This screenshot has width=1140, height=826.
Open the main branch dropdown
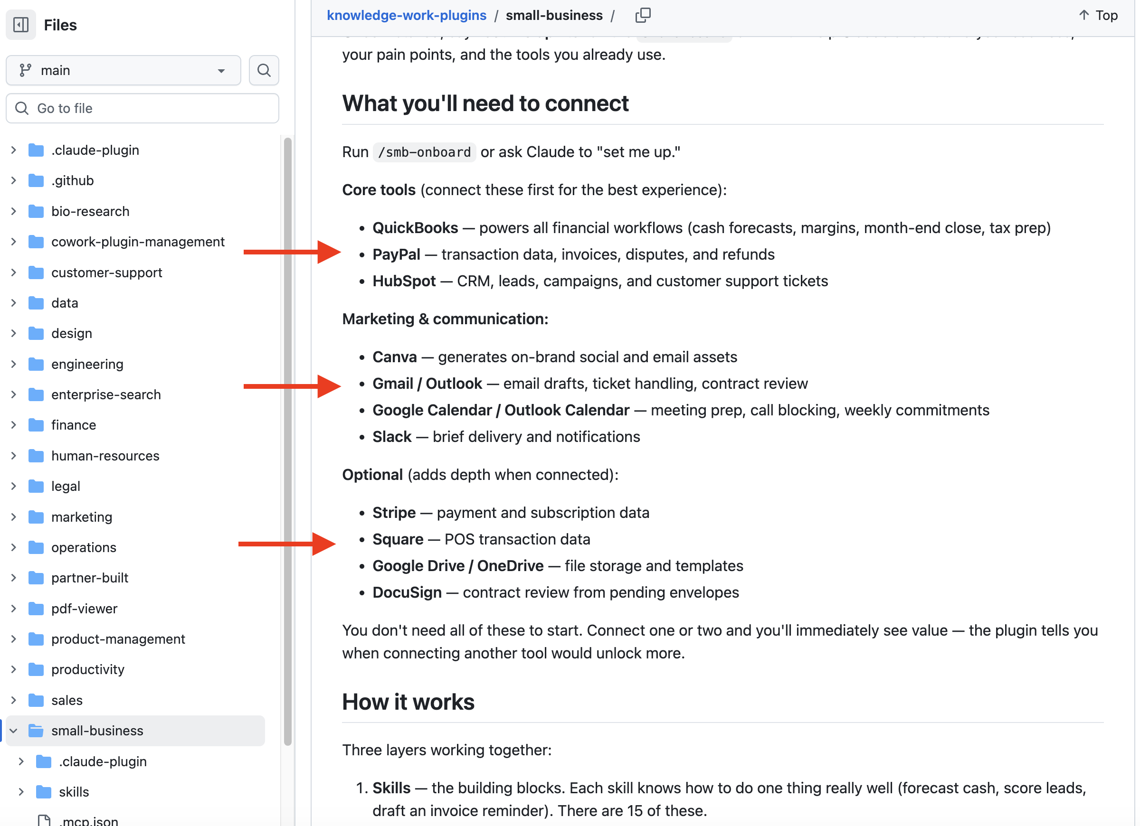click(x=123, y=70)
